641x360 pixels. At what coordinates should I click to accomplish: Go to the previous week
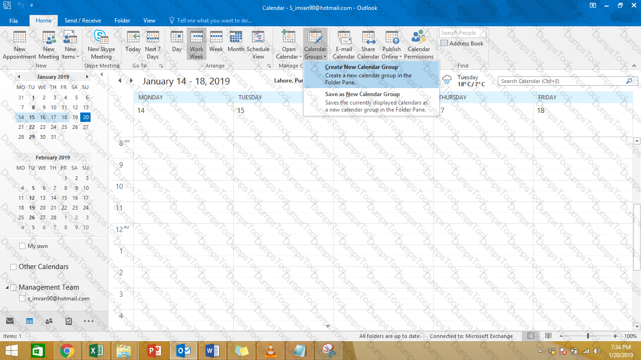click(120, 81)
